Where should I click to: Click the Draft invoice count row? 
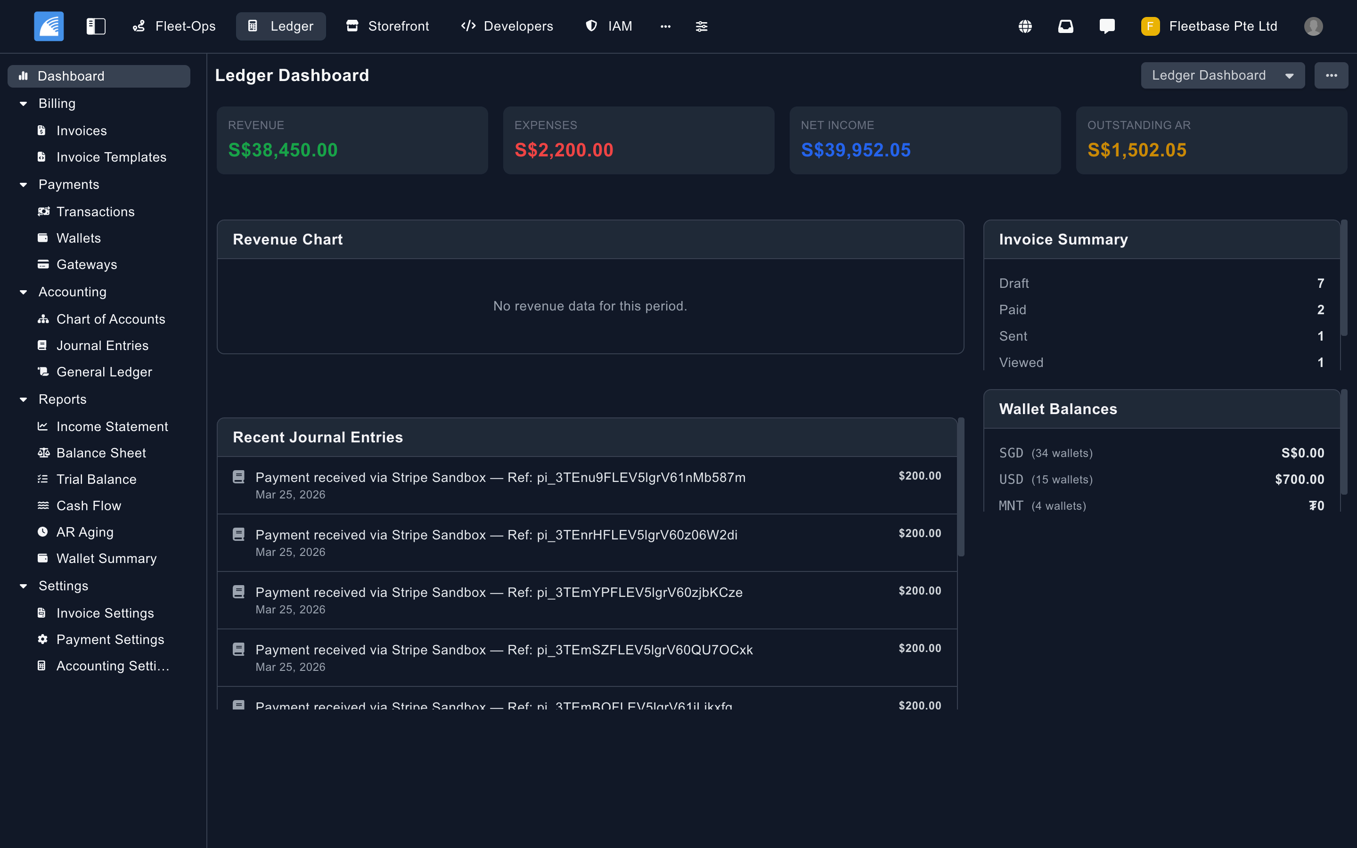[x=1161, y=283]
